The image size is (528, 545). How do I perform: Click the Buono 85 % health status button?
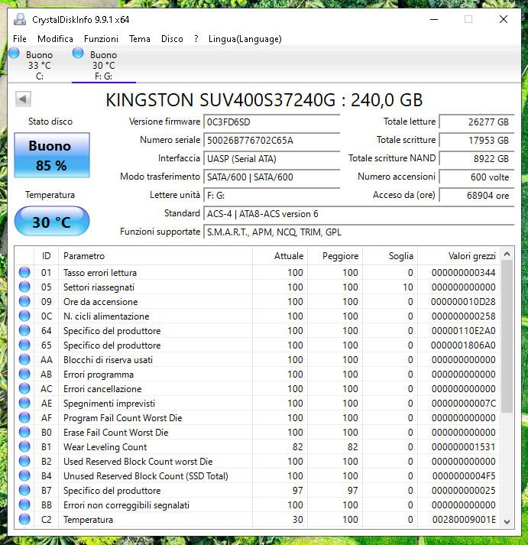[x=52, y=155]
